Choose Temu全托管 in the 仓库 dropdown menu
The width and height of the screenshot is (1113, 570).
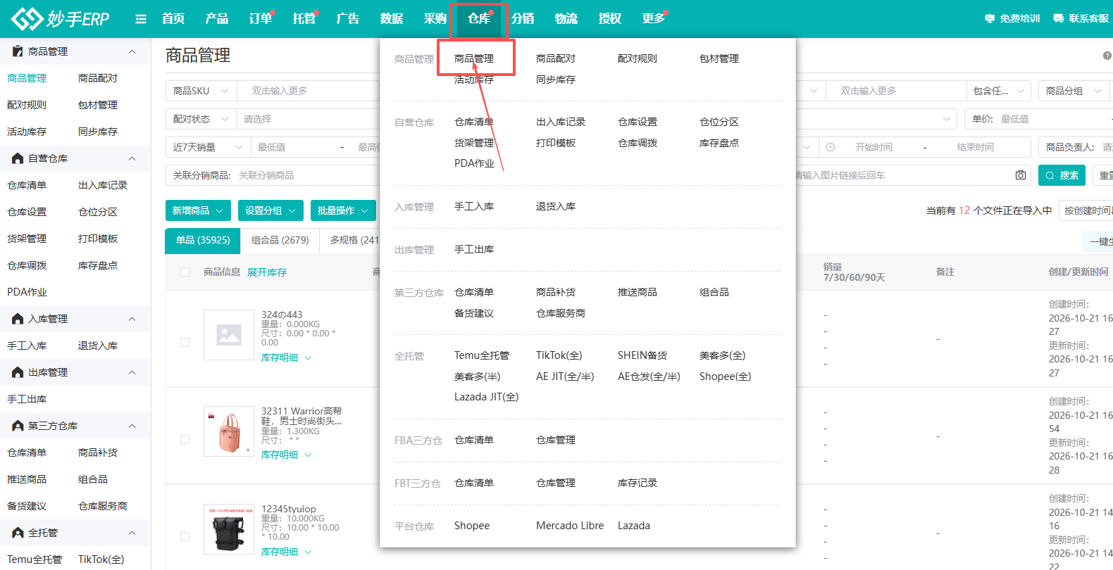(x=482, y=355)
